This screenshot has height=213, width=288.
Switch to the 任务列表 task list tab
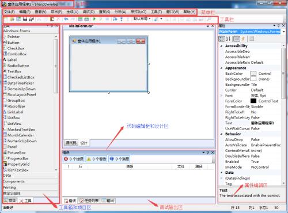click(89, 201)
